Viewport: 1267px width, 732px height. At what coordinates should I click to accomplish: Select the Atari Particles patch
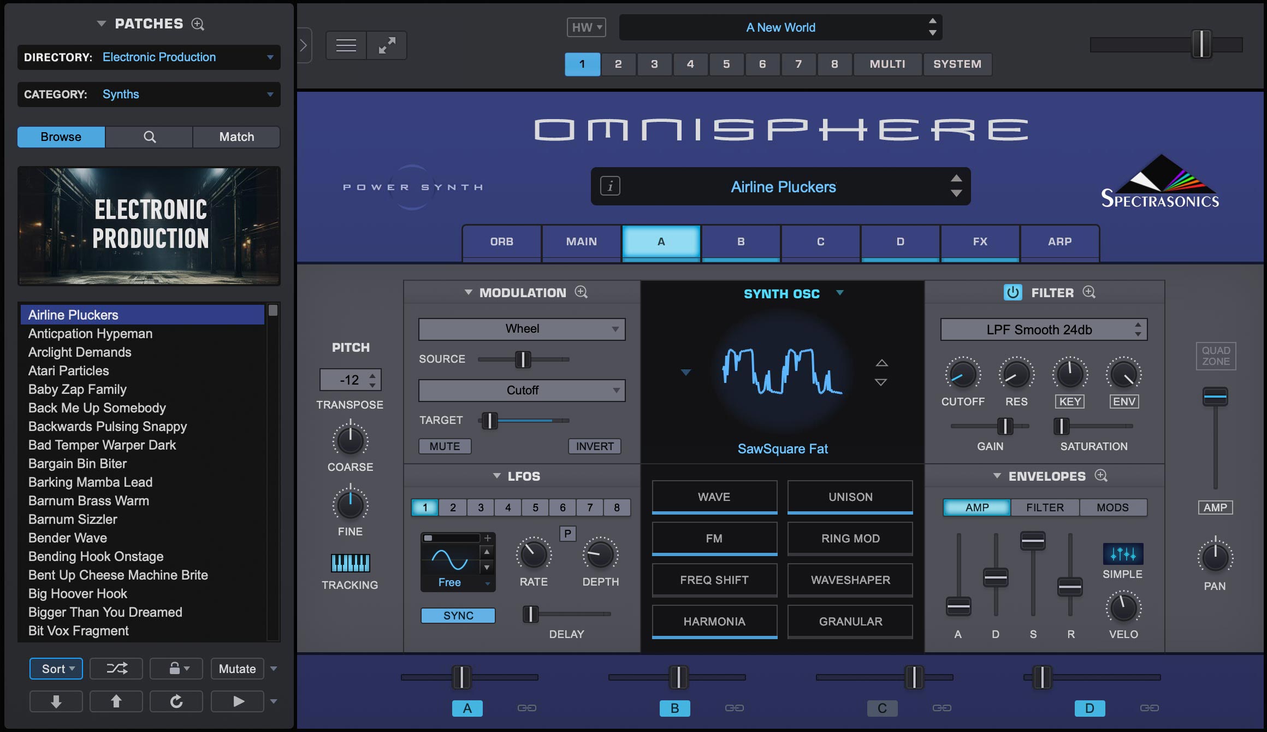click(68, 370)
